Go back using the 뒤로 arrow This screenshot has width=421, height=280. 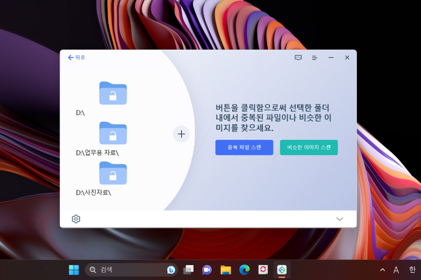tap(77, 57)
